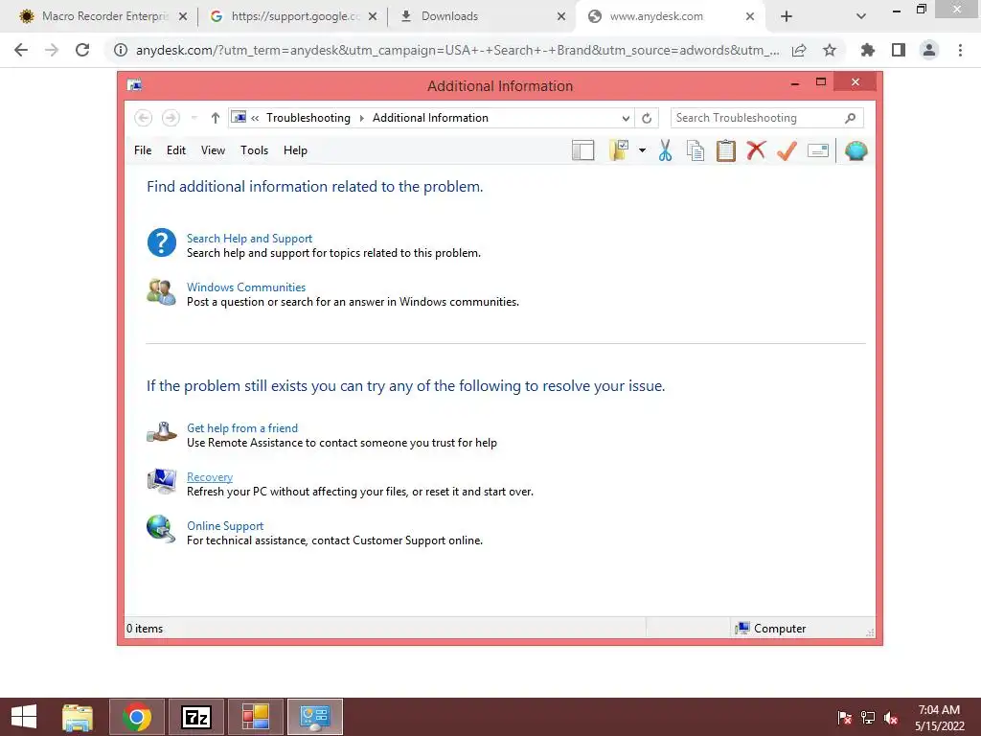
Task: Click the Windows Communities people icon
Action: tap(161, 291)
